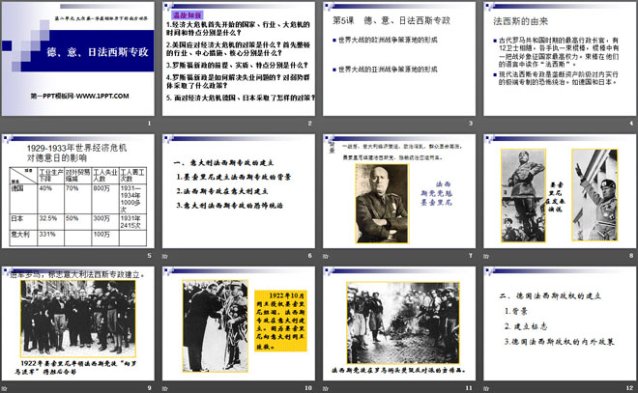This screenshot has height=393, width=638.
Task: Click slide number label 2
Action: coord(310,124)
